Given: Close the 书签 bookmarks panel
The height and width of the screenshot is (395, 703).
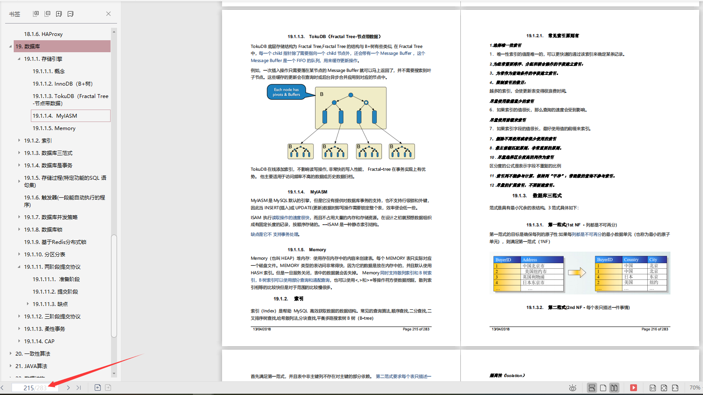Looking at the screenshot, I should tap(108, 14).
